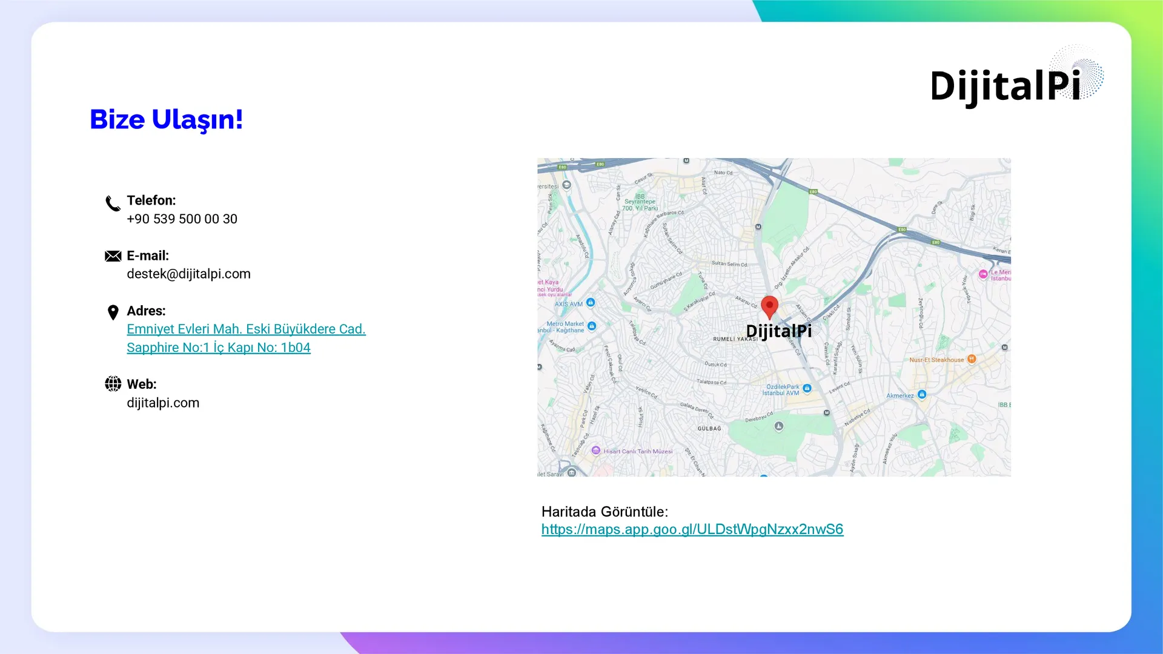Click the Adres: label
Image resolution: width=1163 pixels, height=654 pixels.
(x=146, y=311)
